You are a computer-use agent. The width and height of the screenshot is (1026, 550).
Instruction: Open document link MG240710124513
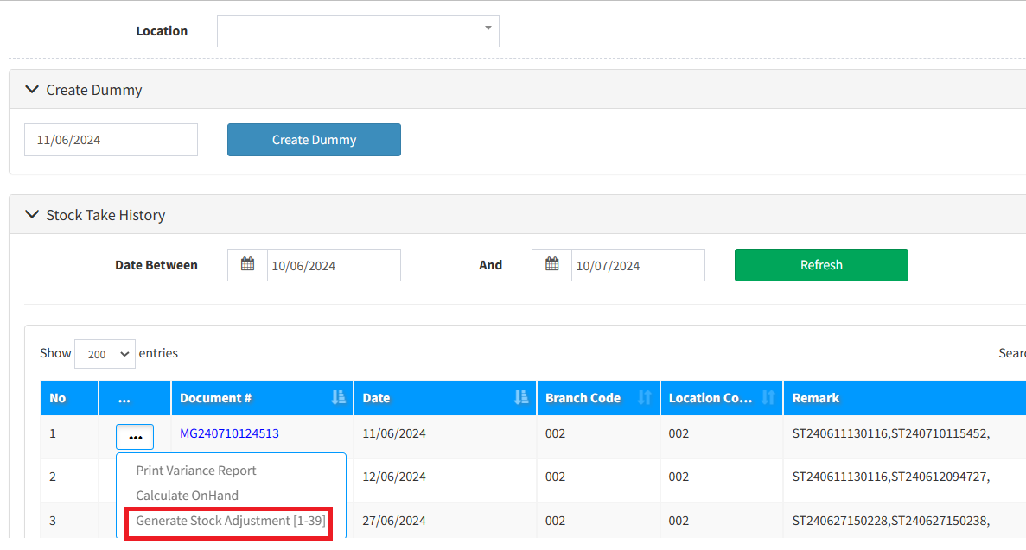[229, 433]
